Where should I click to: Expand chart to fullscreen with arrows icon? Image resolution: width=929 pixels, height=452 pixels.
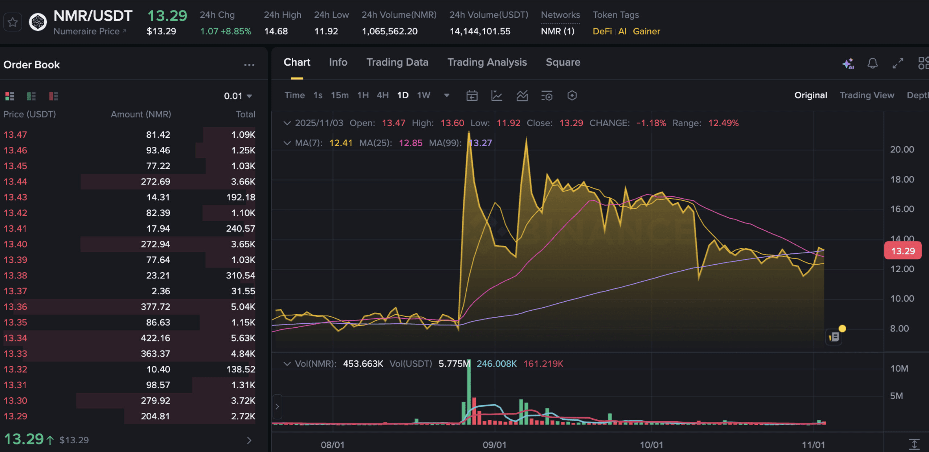[x=898, y=63]
